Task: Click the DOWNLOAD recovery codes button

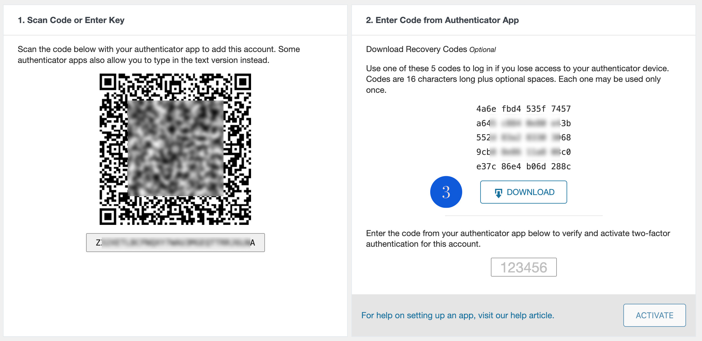Action: coord(523,192)
